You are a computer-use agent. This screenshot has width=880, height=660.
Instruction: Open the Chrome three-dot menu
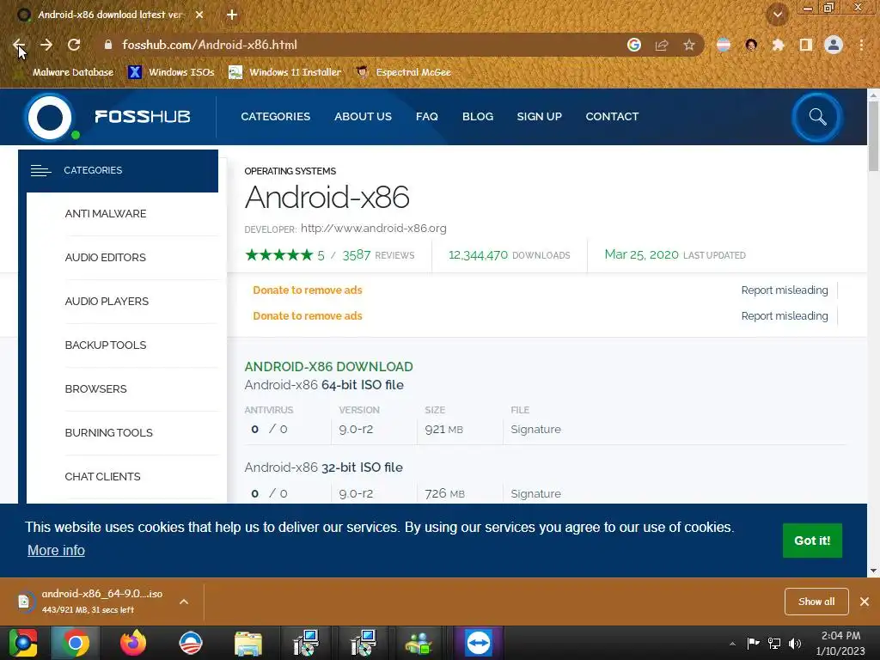(861, 45)
